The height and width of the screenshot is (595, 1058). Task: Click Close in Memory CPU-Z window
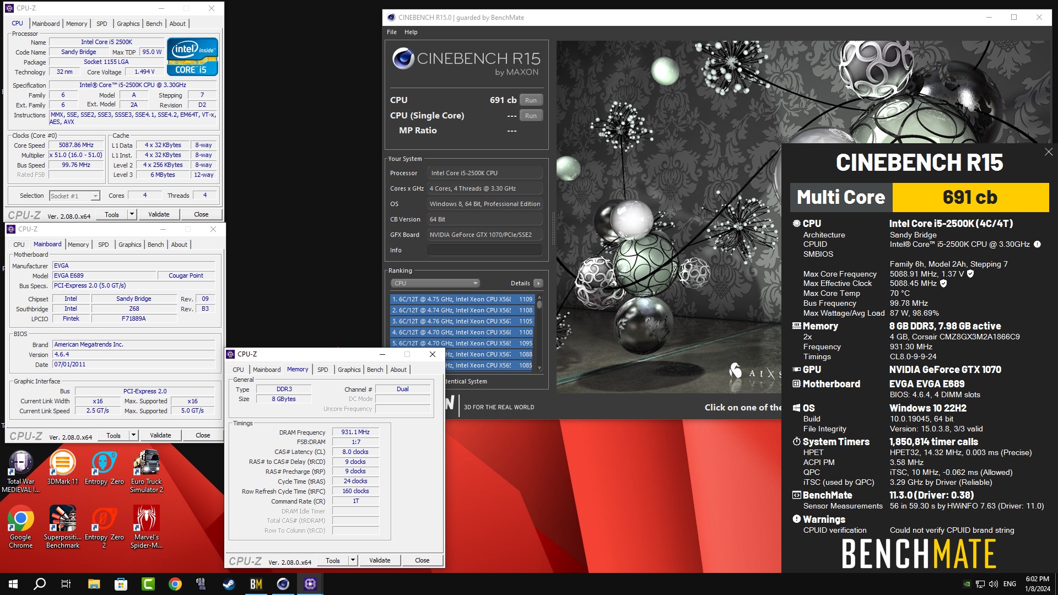(x=422, y=560)
